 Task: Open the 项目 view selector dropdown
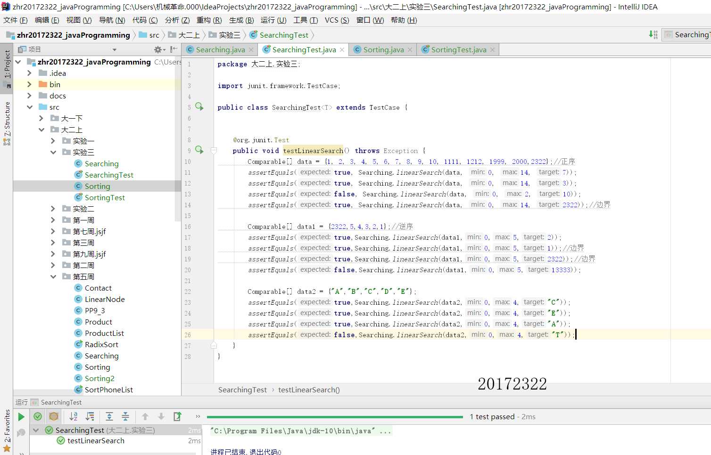[114, 49]
